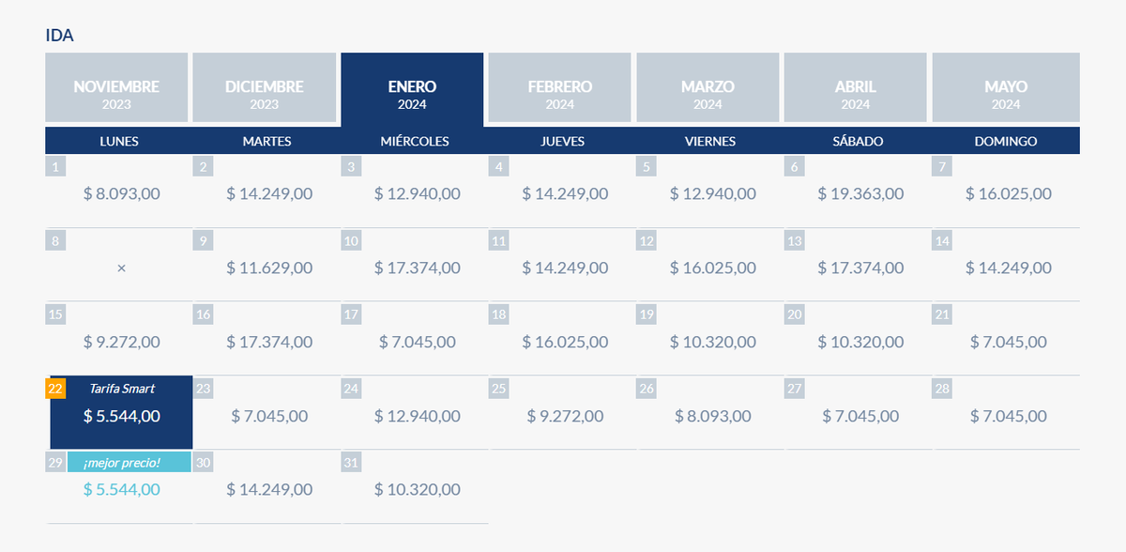
Task: Pick day 25 fare $9.272,00
Action: point(565,415)
